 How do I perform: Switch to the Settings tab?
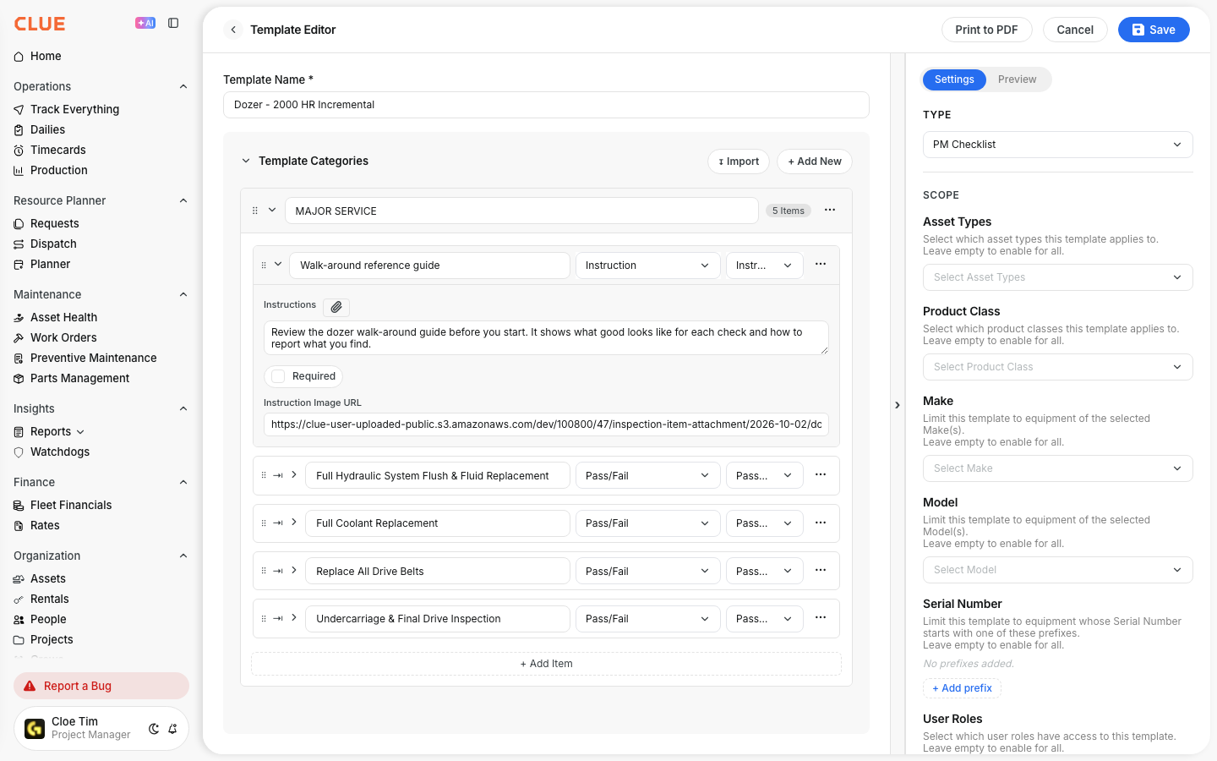coord(954,79)
